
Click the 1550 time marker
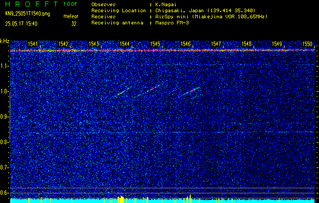click(x=307, y=44)
